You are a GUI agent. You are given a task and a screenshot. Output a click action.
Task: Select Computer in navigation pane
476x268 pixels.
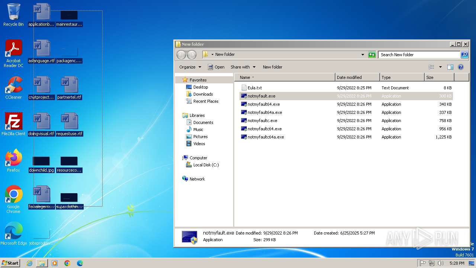coord(198,158)
